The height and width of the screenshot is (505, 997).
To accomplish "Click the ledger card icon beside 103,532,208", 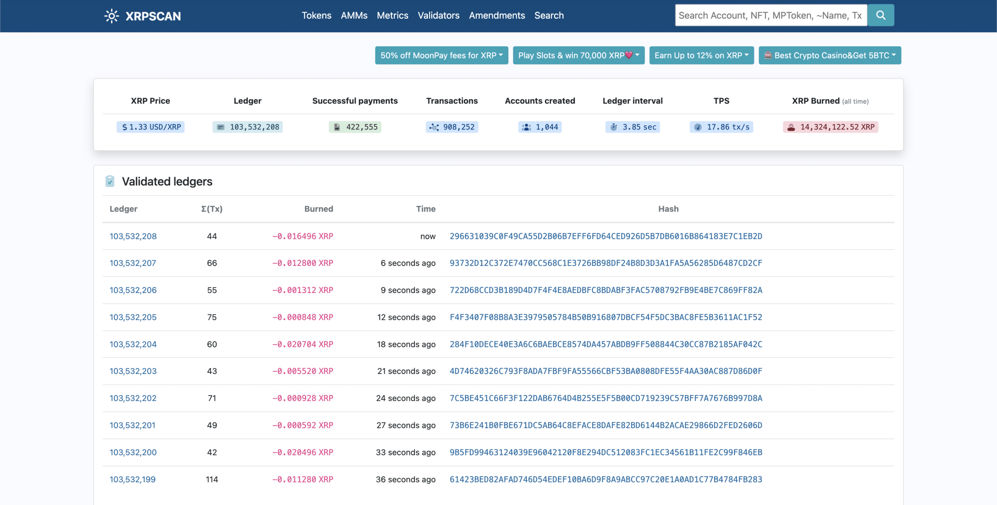I will pyautogui.click(x=220, y=127).
